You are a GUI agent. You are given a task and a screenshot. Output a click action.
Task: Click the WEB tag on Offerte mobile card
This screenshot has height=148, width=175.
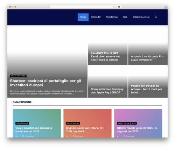[x=134, y=123]
